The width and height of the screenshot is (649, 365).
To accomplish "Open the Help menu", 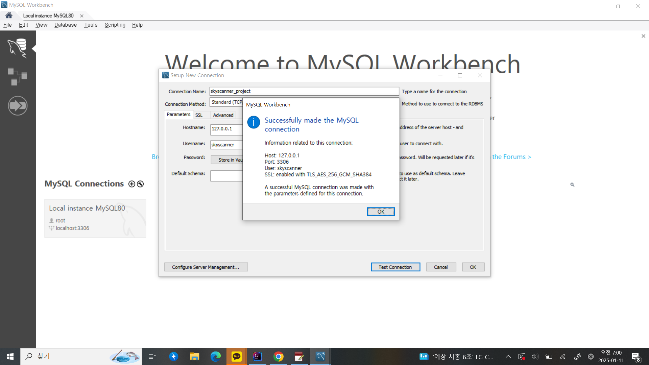I will [137, 25].
